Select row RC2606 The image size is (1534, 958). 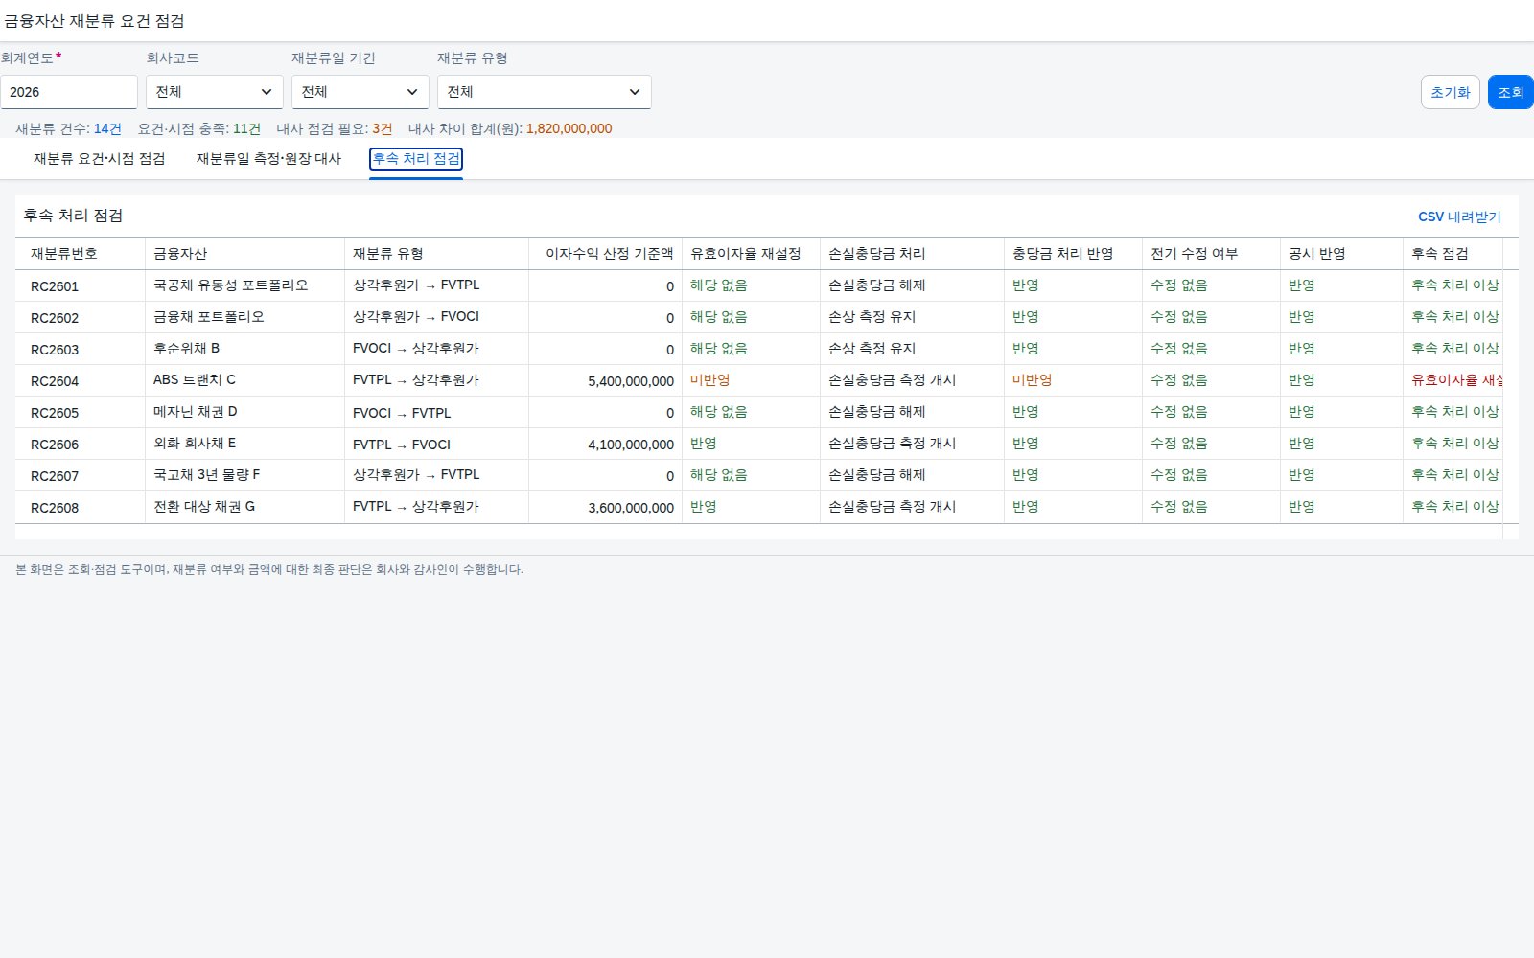click(x=759, y=444)
